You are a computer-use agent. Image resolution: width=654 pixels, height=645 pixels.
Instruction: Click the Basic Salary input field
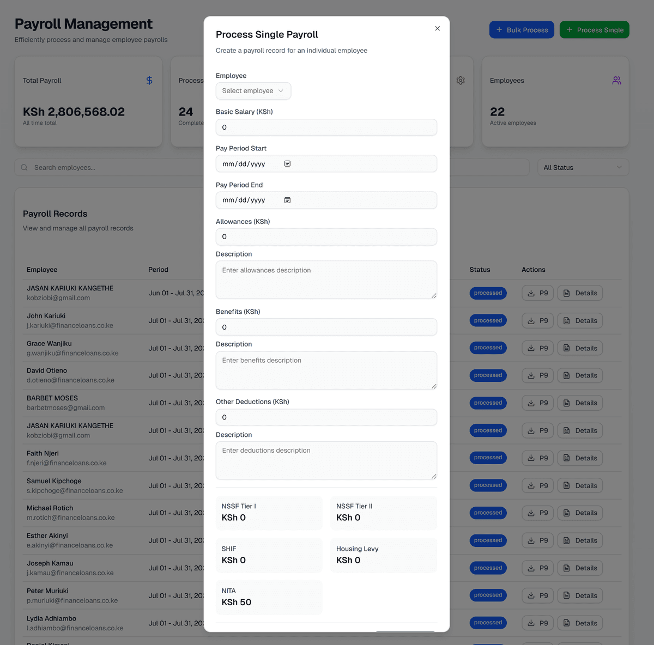tap(326, 127)
